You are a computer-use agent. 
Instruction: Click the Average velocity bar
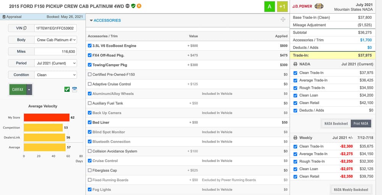pos(45,147)
